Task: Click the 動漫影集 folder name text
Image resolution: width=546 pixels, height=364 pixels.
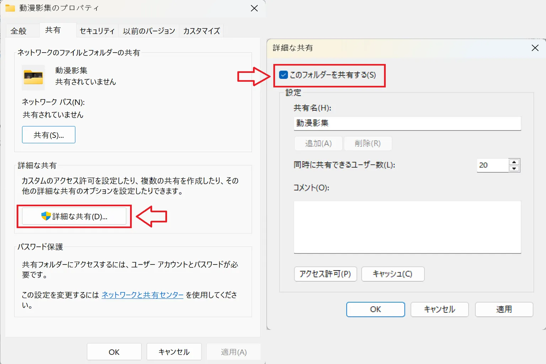Action: (71, 70)
